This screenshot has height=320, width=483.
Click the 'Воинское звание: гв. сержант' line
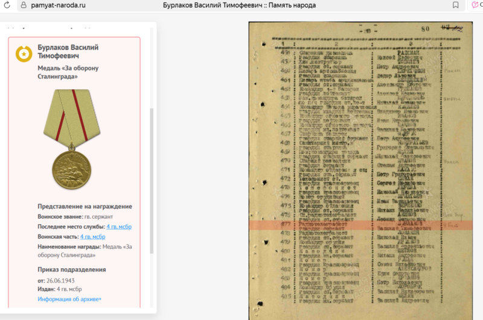[75, 217]
